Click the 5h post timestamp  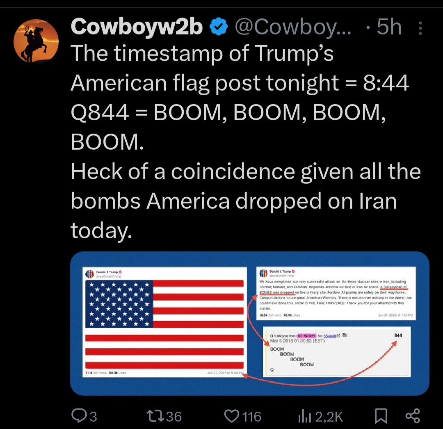click(389, 27)
